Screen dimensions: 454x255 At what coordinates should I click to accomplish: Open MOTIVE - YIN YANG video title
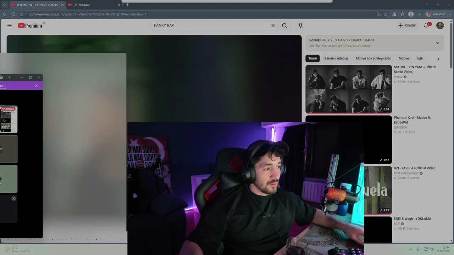415,69
